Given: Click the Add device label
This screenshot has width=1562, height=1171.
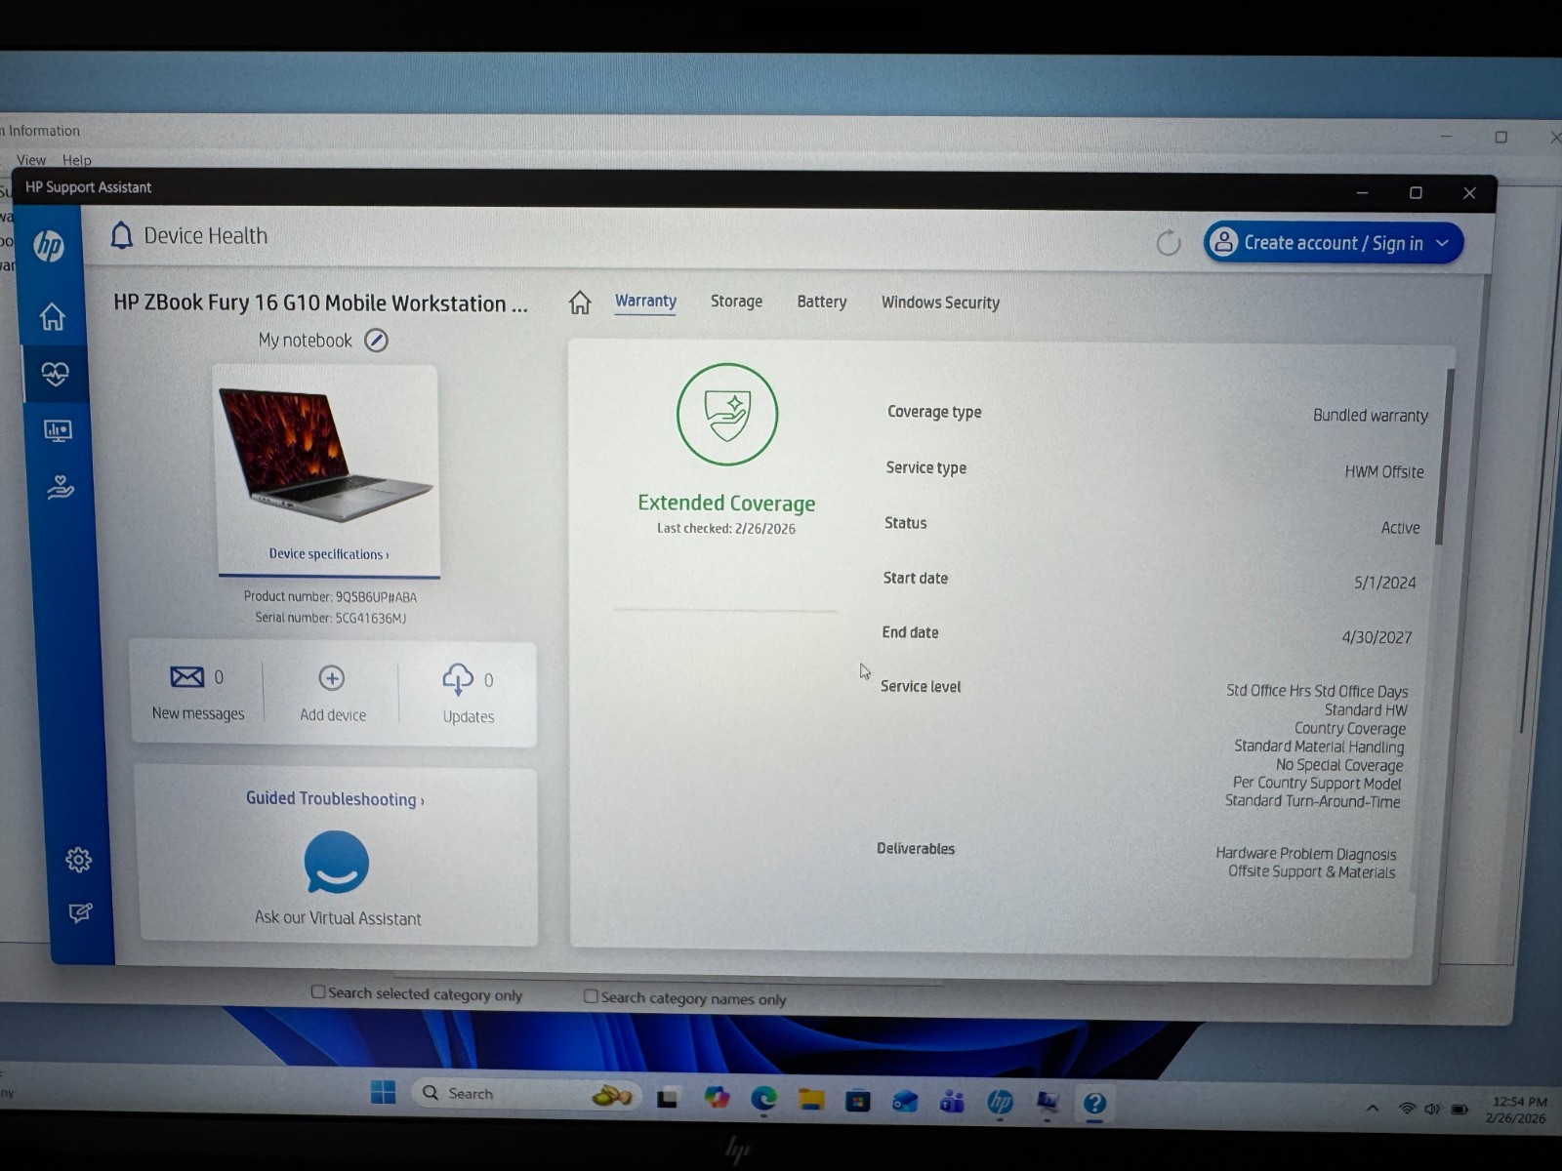Looking at the screenshot, I should [333, 715].
